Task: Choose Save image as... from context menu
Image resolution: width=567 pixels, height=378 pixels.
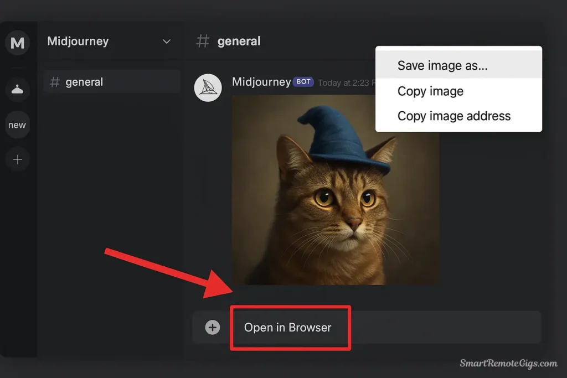Action: 442,66
